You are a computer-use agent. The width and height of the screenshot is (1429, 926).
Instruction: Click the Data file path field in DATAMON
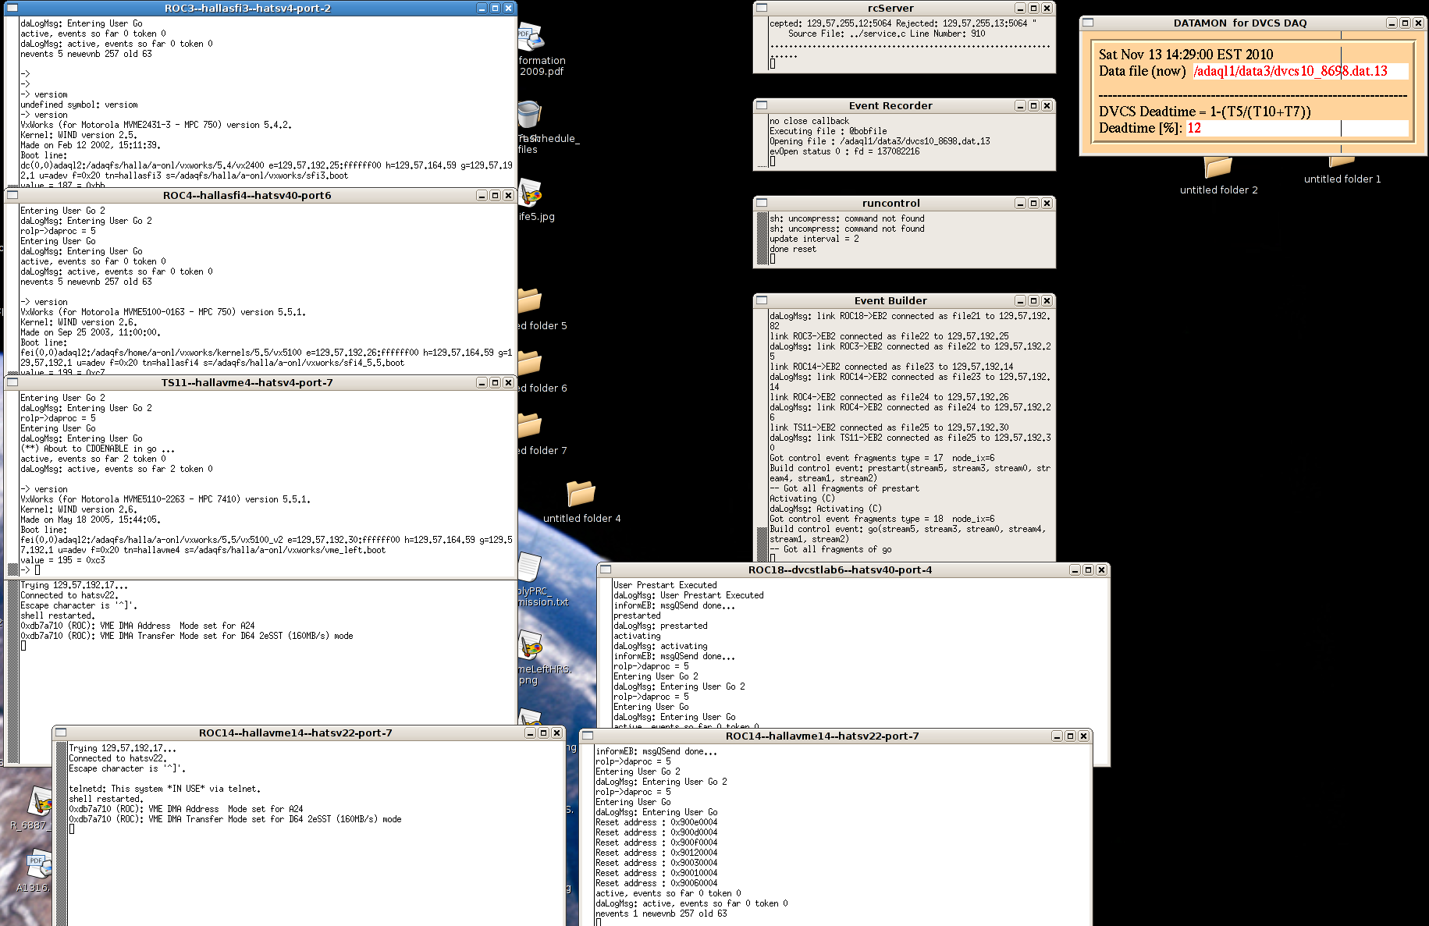[x=1300, y=71]
